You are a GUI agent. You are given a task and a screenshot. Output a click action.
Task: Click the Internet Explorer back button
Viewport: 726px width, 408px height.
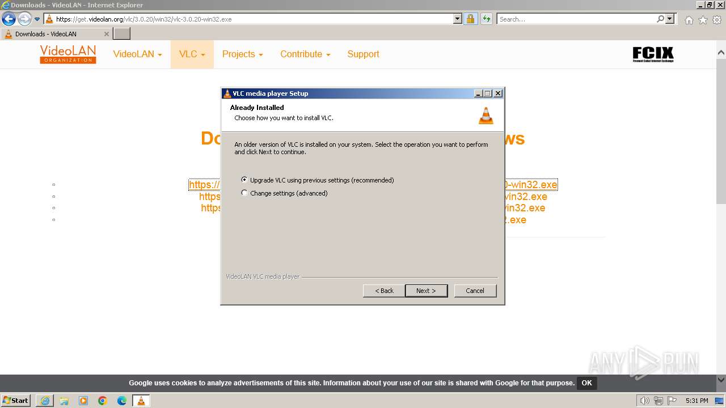[x=9, y=19]
